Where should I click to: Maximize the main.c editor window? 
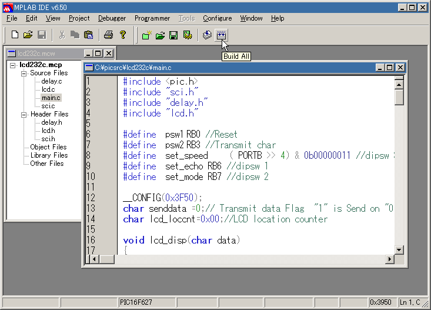(390, 68)
